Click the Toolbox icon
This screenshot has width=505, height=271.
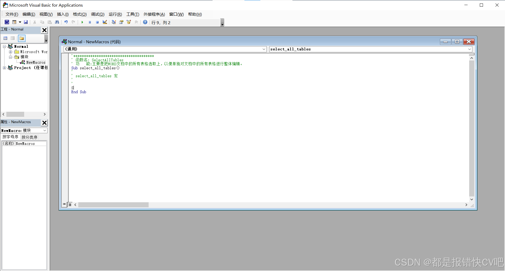(x=136, y=22)
